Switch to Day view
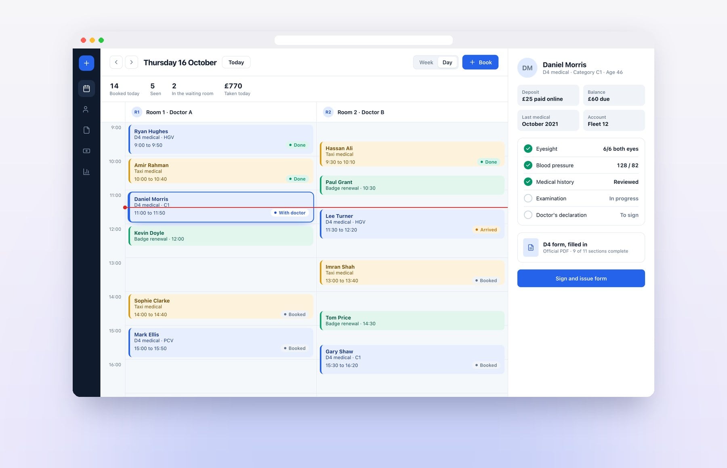727x468 pixels. 447,62
